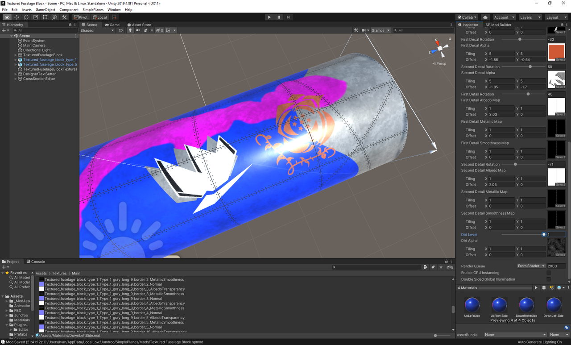Screen dimensions: 571x345
Task: Change preview shape sphere icon
Action: tap(544, 288)
